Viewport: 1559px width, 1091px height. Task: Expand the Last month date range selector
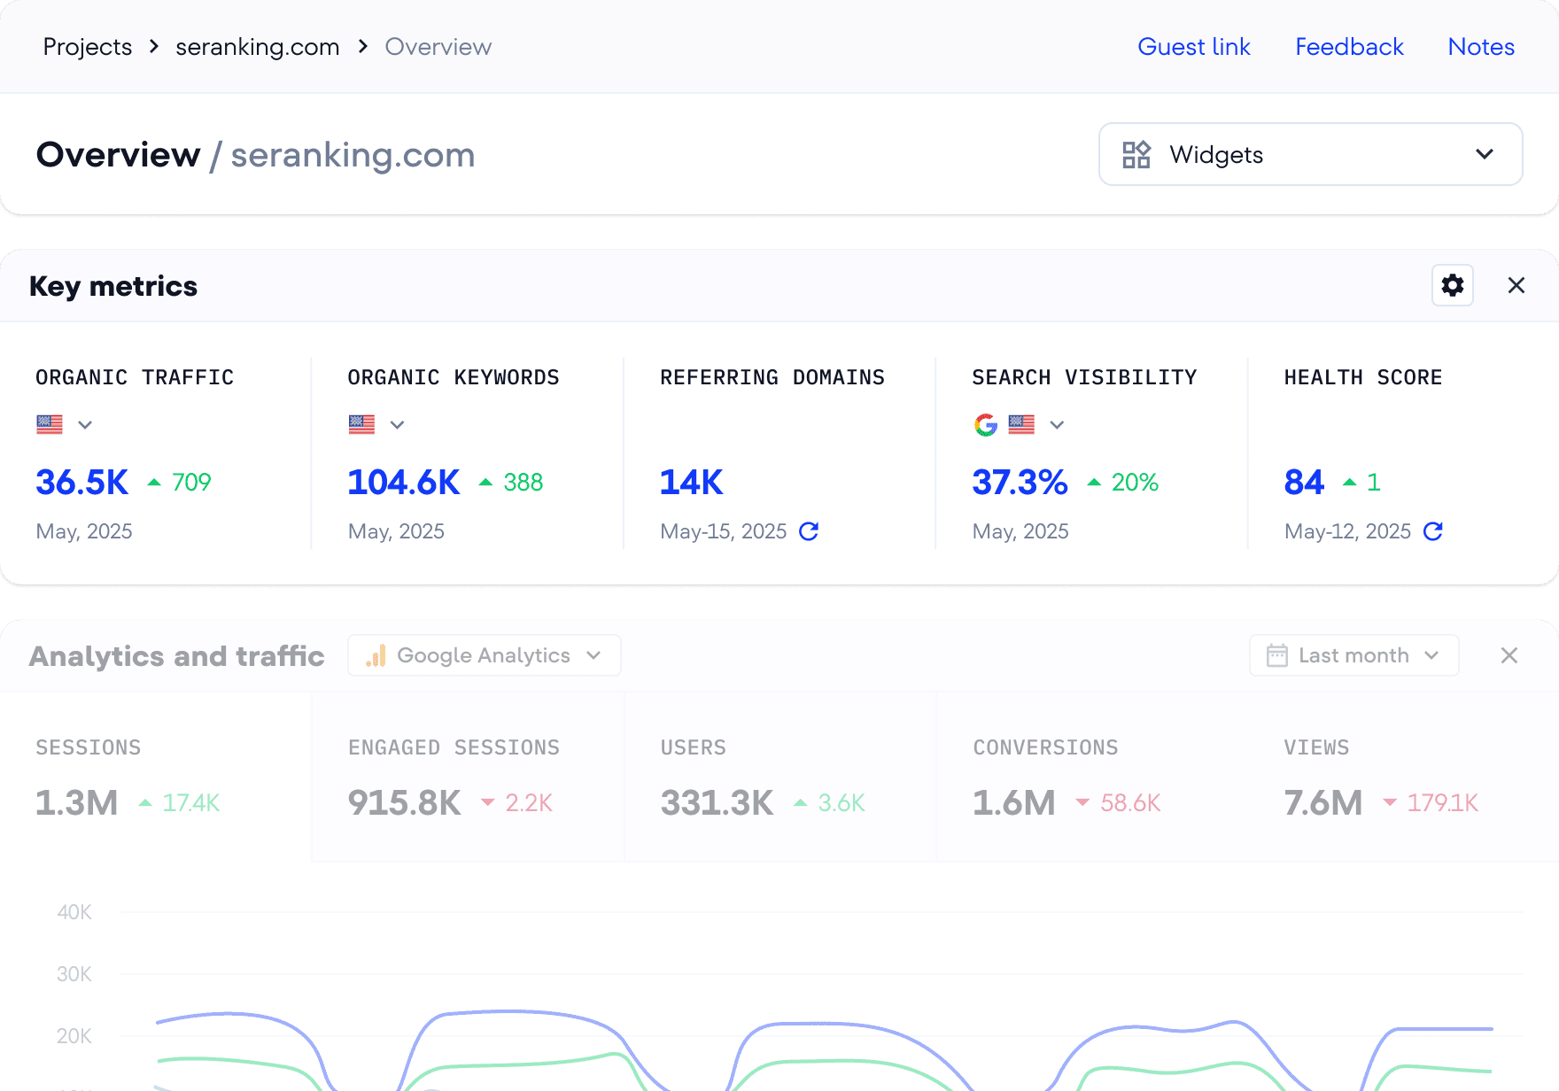pyautogui.click(x=1353, y=655)
